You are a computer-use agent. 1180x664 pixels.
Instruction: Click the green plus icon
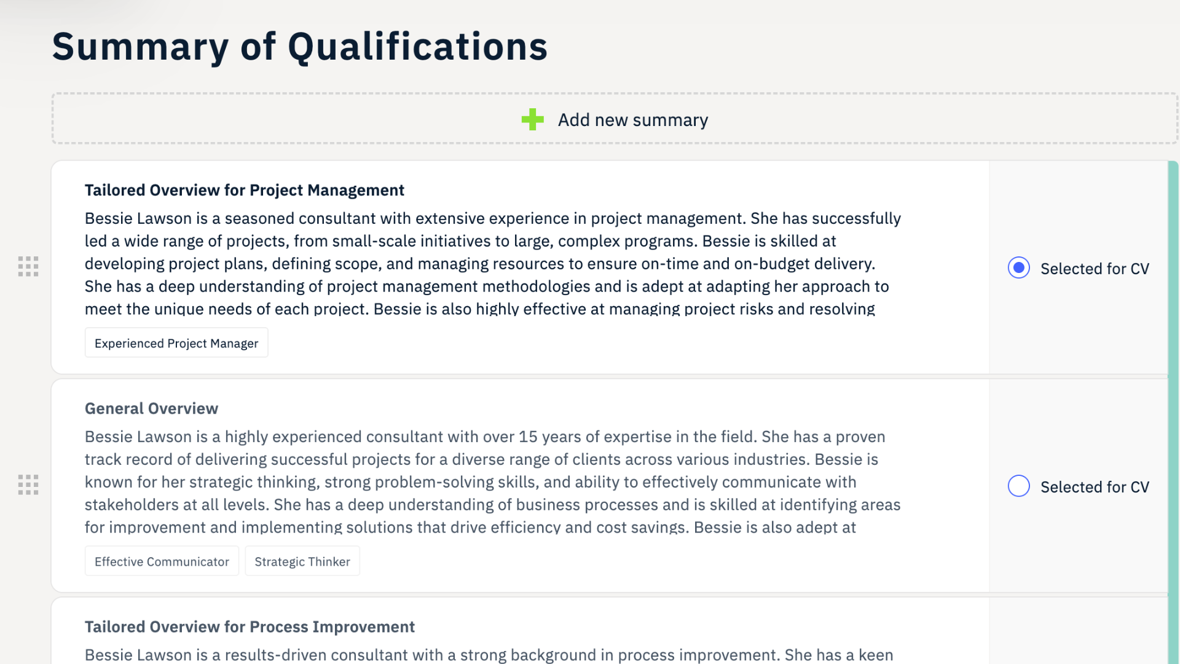tap(532, 119)
